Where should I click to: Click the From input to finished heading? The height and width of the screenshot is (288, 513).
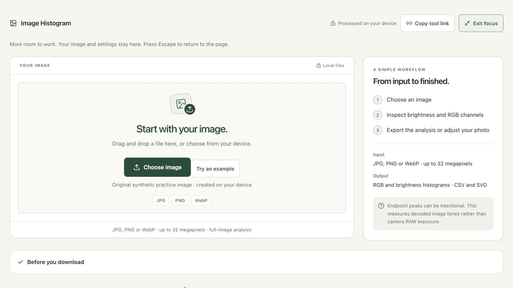[x=411, y=81]
